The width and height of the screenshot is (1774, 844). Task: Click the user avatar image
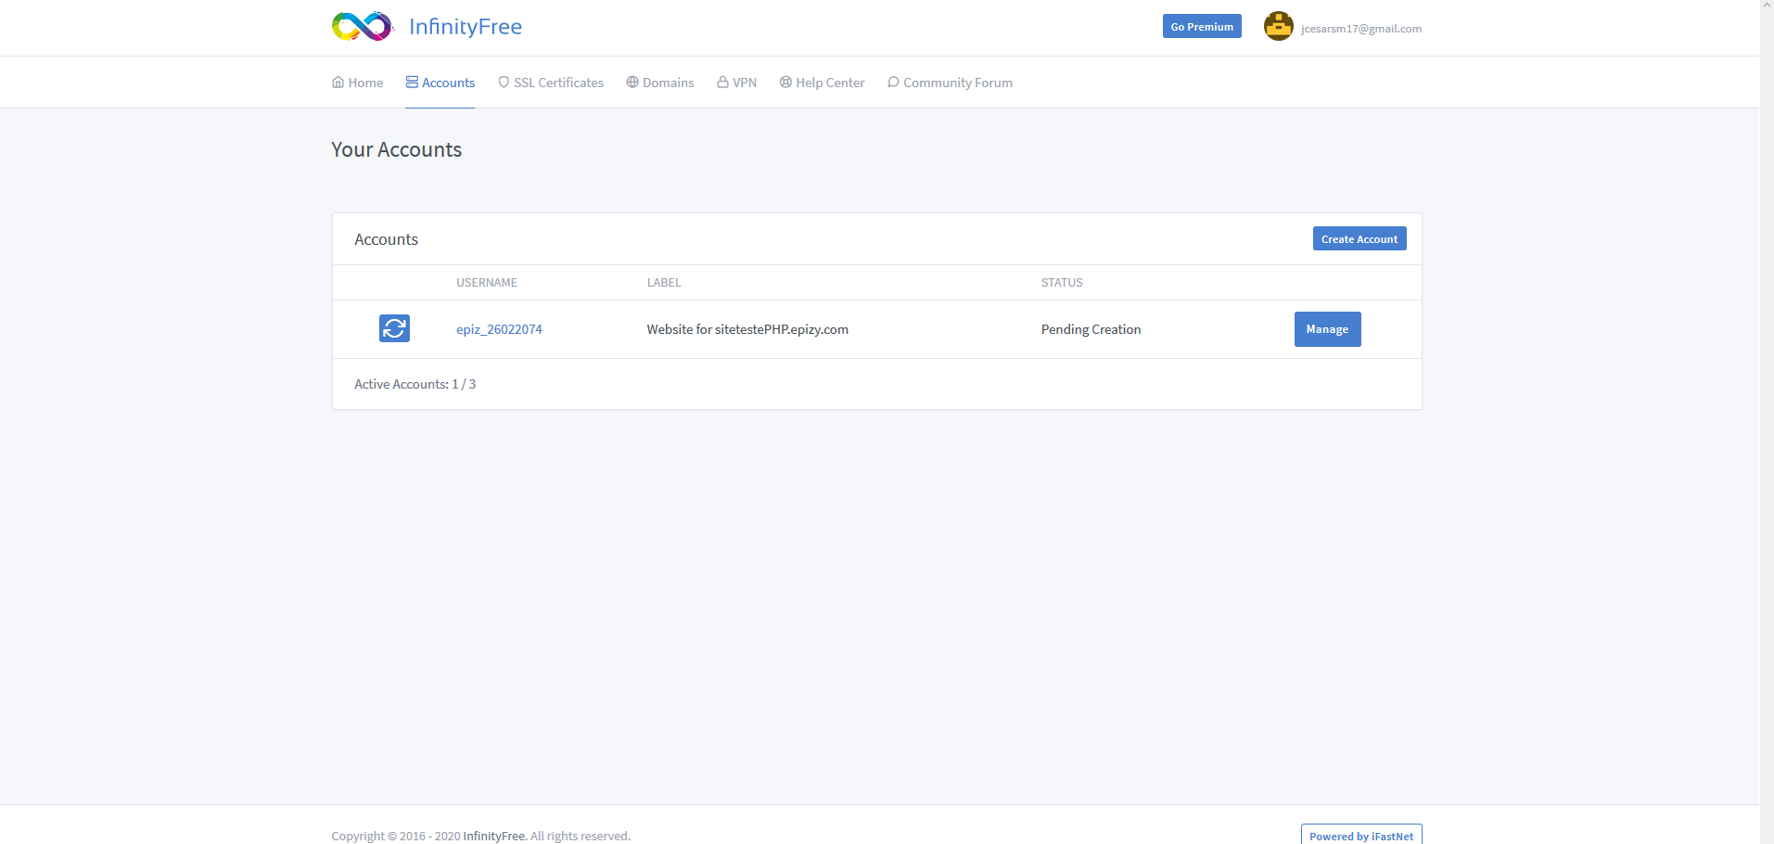[1278, 26]
